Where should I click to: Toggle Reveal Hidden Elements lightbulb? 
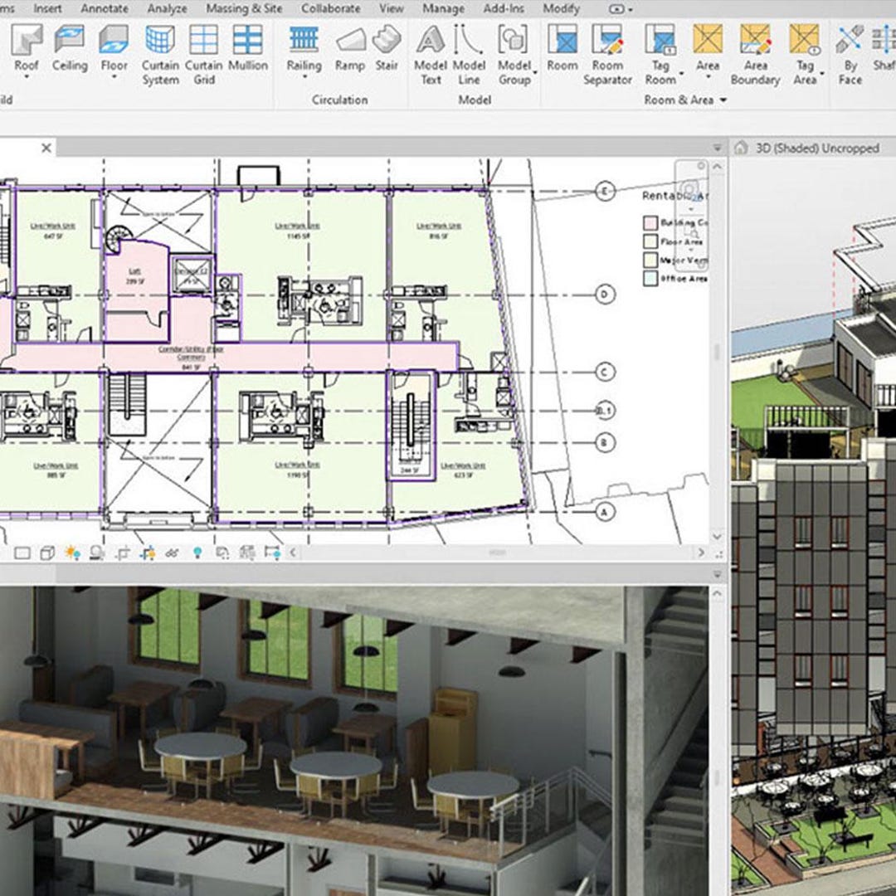[197, 553]
